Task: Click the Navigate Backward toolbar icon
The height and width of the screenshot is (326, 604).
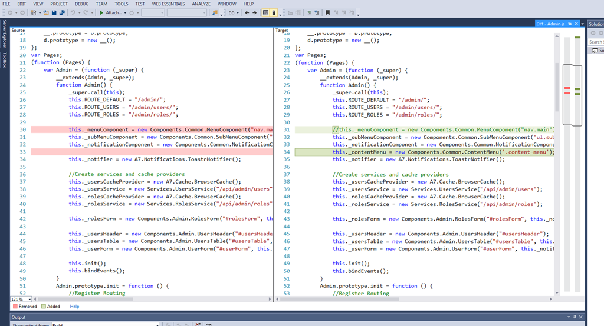Action: [x=10, y=13]
